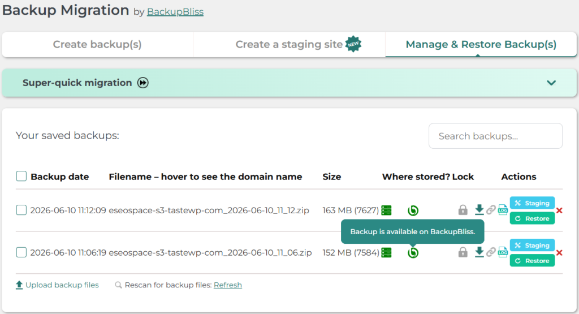Image resolution: width=579 pixels, height=314 pixels.
Task: Tick the select-all backups checkbox
Action: [21, 176]
